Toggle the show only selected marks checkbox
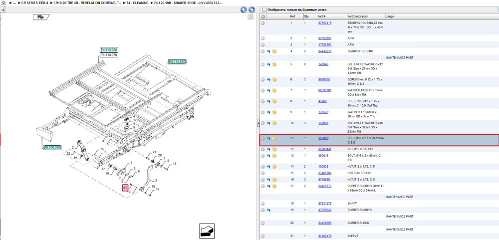 pyautogui.click(x=264, y=10)
